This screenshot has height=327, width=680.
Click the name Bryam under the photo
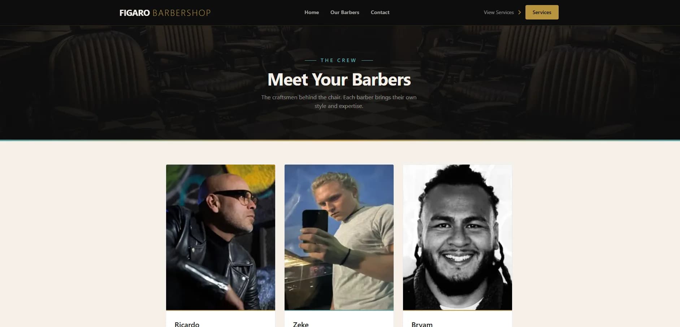[422, 324]
